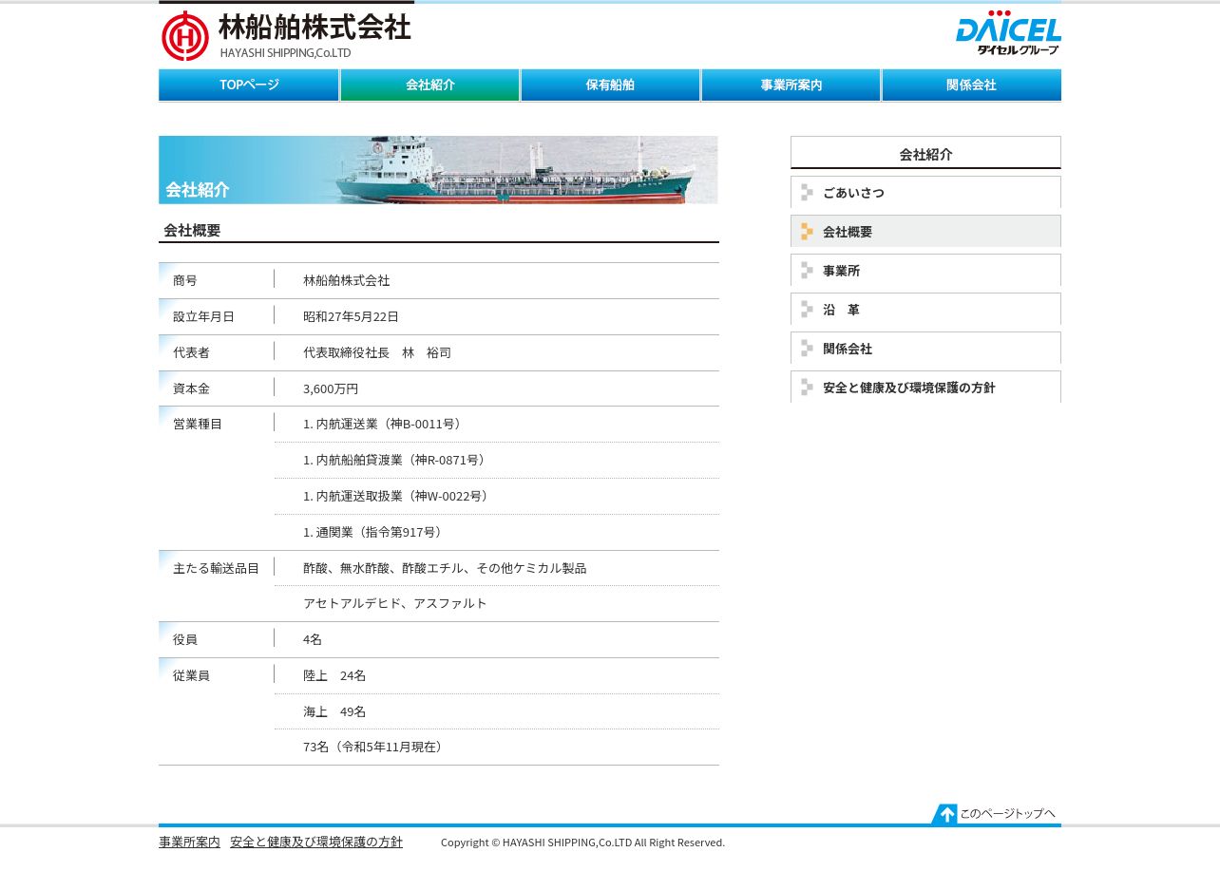Viewport: 1220px width, 871px height.
Task: Click the 資本金 row label
Action: pos(191,388)
